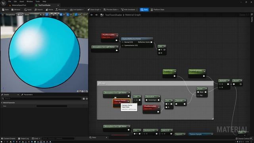254x143 pixels.
Task: Click the Source Control Off indicator
Action: pos(244,139)
